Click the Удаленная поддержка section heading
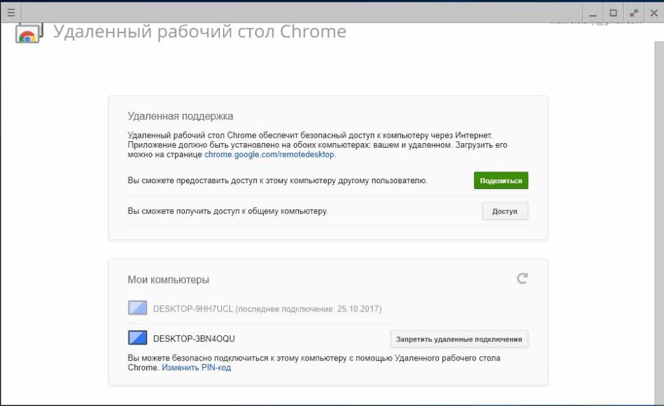The image size is (664, 406). pos(180,116)
